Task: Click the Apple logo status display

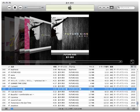Action: (70, 8)
